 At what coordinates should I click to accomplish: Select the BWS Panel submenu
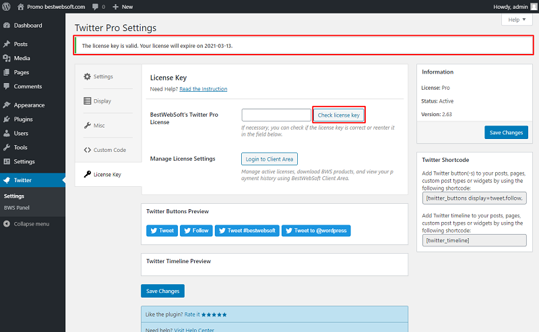click(x=16, y=208)
